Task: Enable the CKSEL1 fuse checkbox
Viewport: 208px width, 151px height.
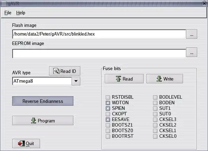Action: click(155, 131)
